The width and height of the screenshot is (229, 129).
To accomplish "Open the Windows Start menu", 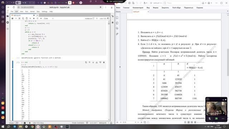I will 3,126.
